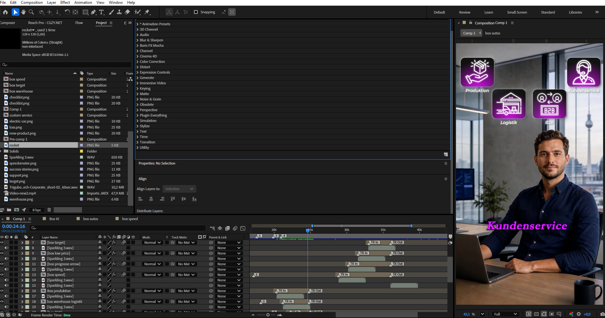Switch to the Learn workspace

click(x=489, y=12)
